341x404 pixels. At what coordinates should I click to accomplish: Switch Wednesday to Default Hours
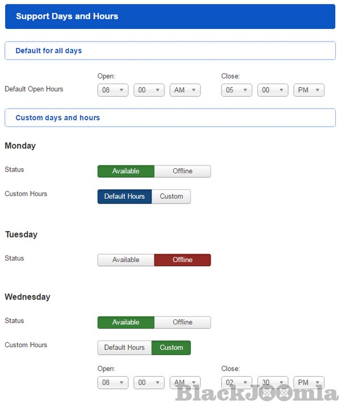point(124,348)
